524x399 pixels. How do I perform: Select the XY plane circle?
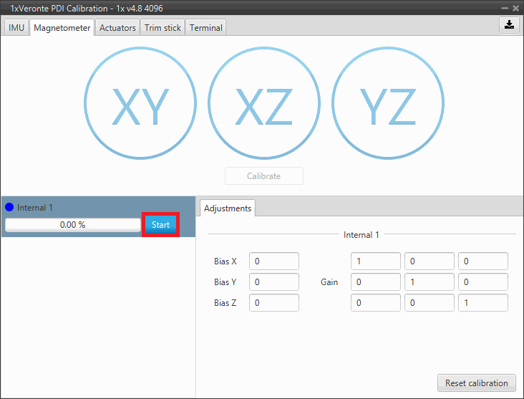pos(140,106)
